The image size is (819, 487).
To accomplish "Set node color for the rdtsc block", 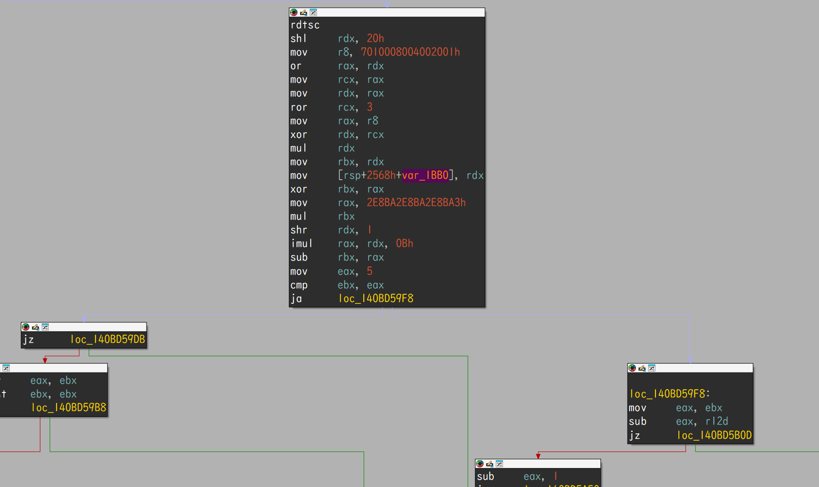I will coord(294,13).
